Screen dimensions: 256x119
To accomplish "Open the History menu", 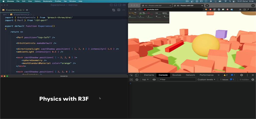I will tap(38, 1).
